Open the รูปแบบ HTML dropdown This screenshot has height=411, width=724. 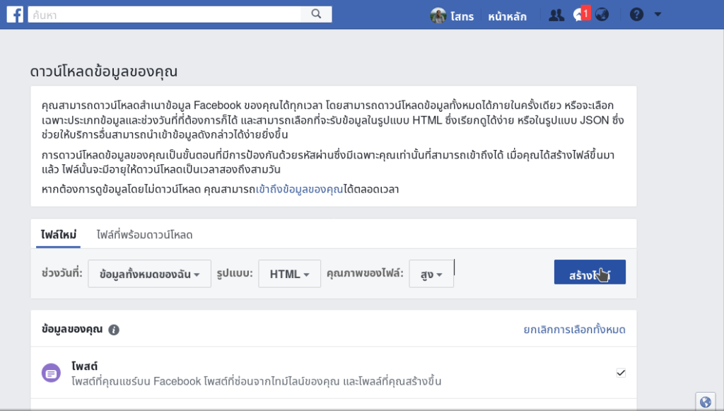tap(289, 274)
